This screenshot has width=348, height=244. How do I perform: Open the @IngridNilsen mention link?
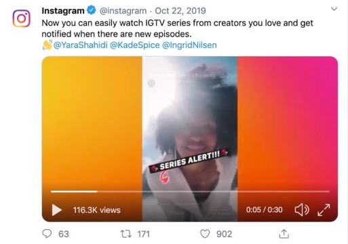pyautogui.click(x=189, y=45)
